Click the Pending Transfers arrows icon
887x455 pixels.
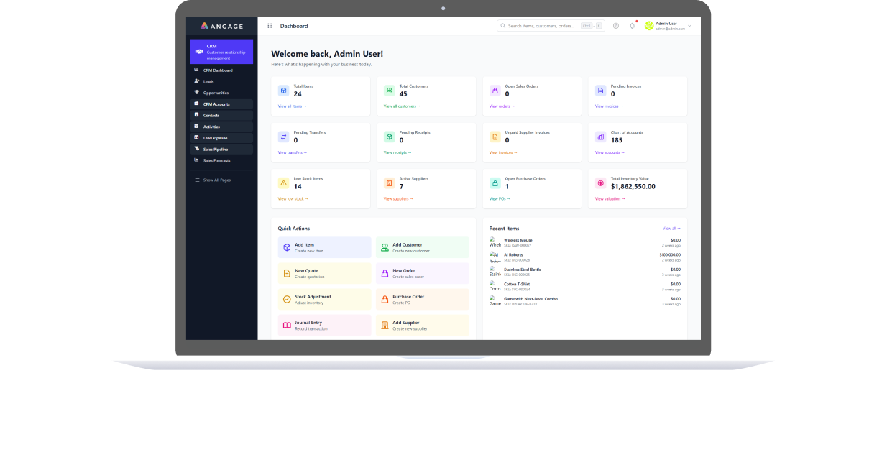tap(283, 137)
